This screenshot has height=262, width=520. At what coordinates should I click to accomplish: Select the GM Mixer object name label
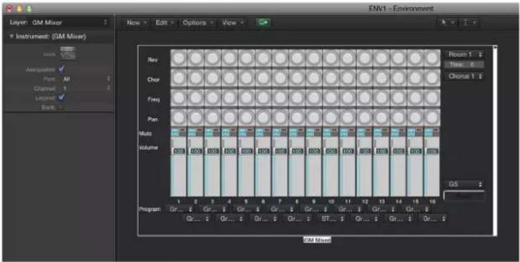coord(317,240)
